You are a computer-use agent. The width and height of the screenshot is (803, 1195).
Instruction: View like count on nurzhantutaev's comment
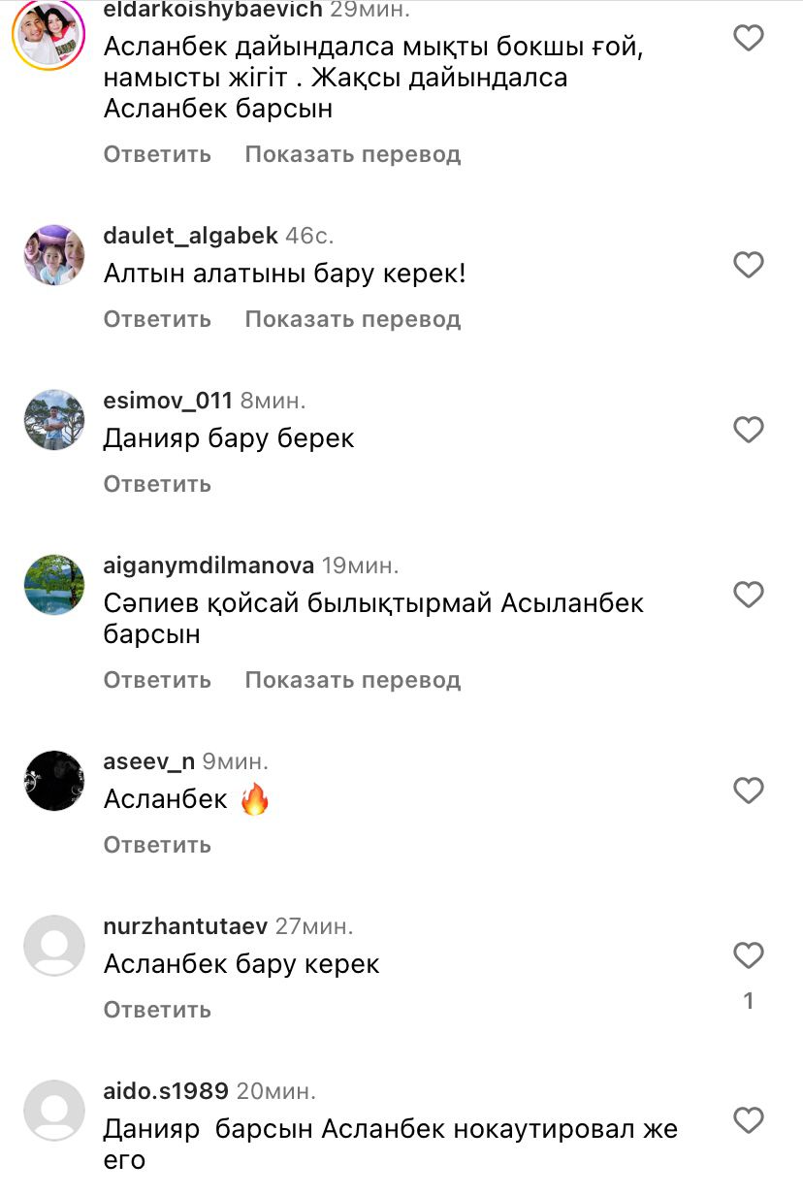[748, 1001]
